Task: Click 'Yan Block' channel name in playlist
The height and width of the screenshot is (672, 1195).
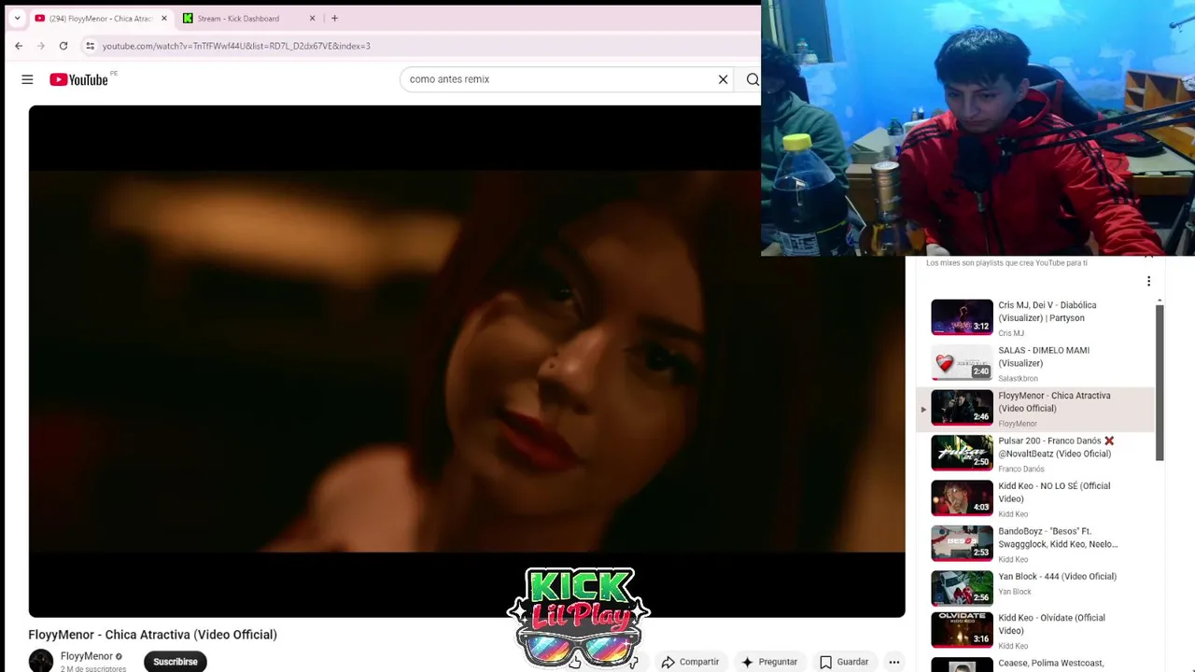Action: (x=1014, y=592)
